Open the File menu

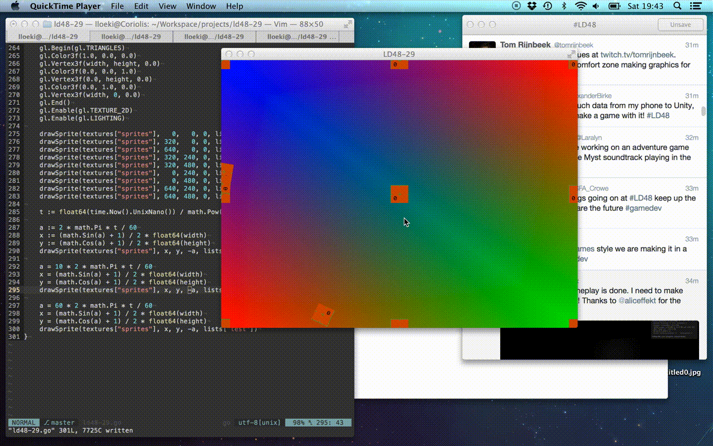[x=118, y=6]
